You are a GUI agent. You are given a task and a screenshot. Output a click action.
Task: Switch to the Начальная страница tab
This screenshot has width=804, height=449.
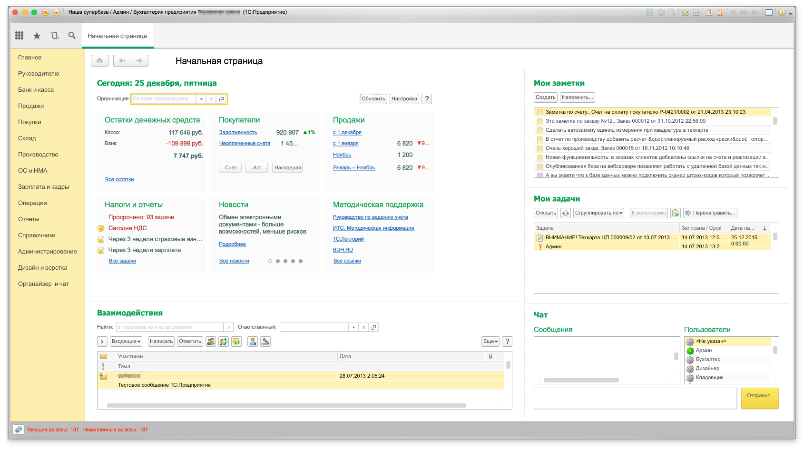pos(117,36)
